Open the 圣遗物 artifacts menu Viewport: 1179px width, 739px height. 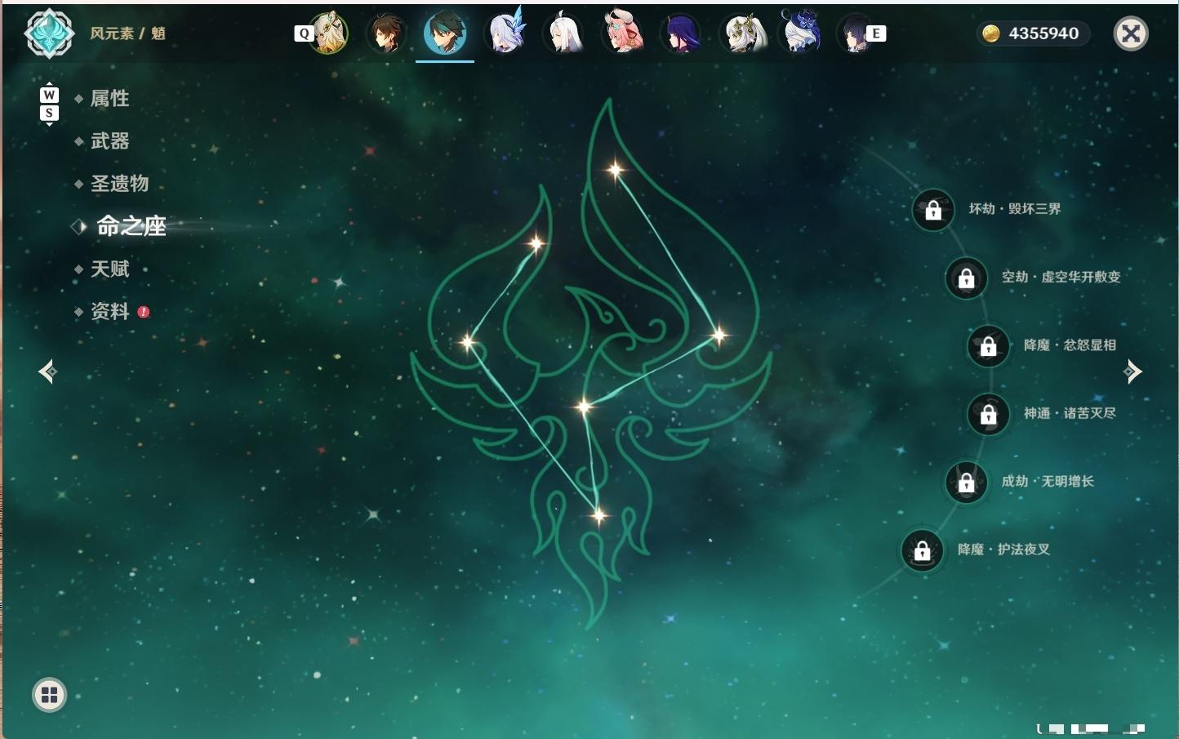tap(119, 184)
